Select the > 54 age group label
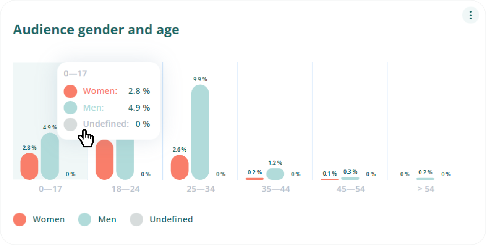Image resolution: width=486 pixels, height=245 pixels. point(425,189)
